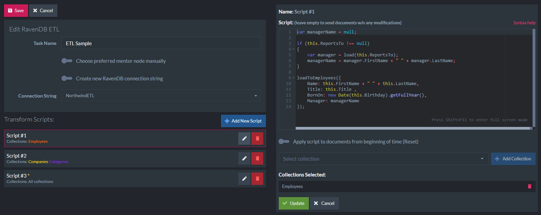Open Connection String dropdown NorthwindETL
This screenshot has width=541, height=215.
161,96
